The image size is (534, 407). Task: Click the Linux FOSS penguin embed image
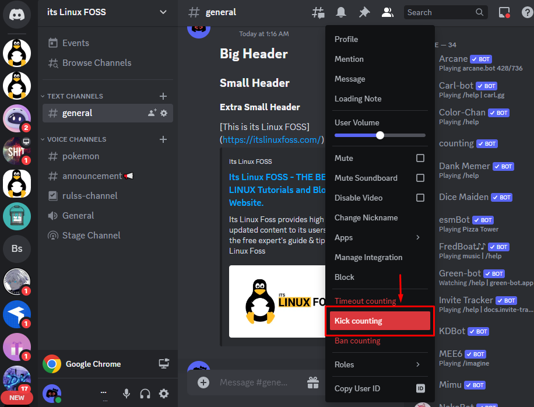(277, 301)
